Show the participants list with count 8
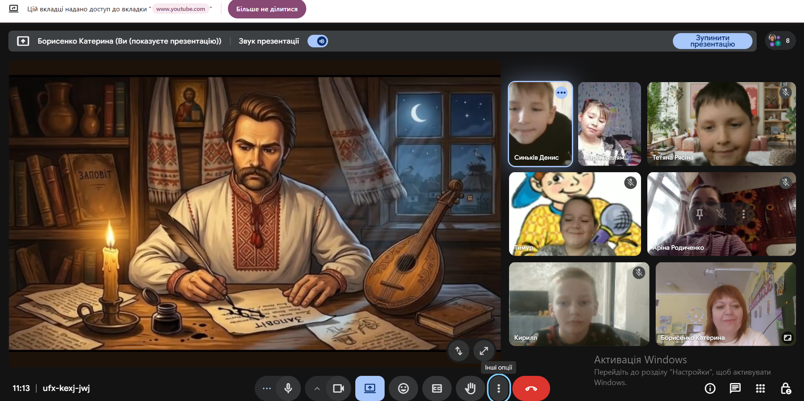804x401 pixels. tap(780, 41)
